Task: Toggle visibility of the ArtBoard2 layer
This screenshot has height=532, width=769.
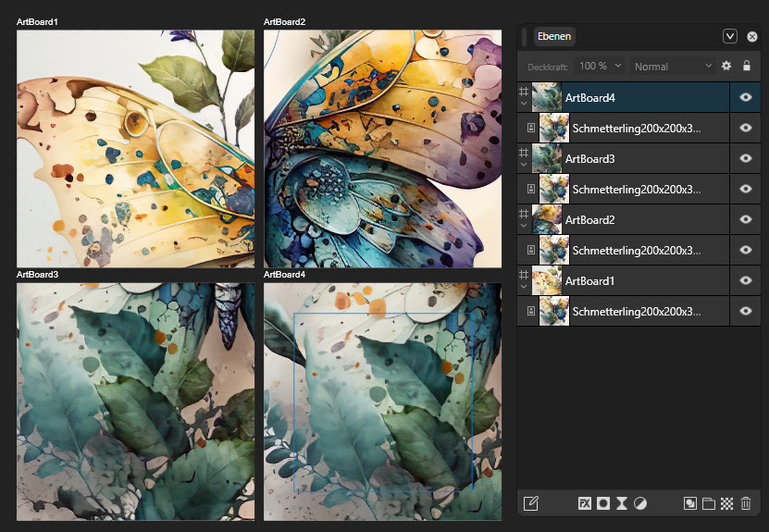Action: (x=746, y=219)
